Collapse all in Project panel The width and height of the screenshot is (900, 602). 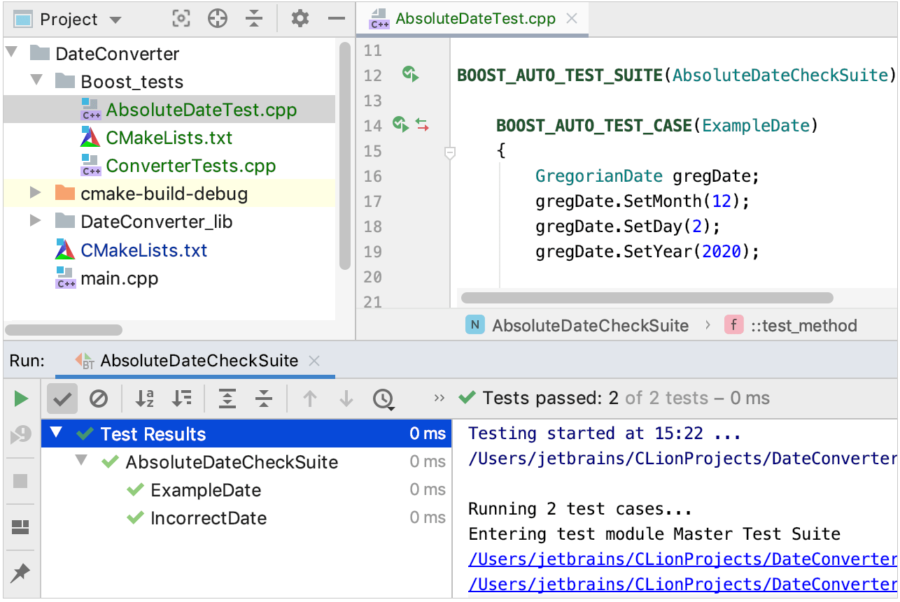[x=254, y=19]
